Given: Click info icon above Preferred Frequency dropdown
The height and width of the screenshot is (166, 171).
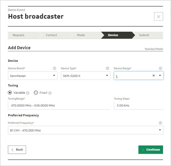Looking at the screenshot, I should [160, 123].
